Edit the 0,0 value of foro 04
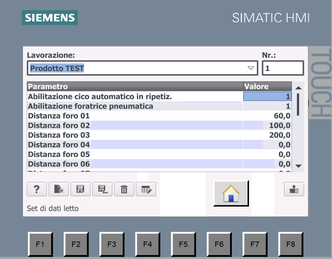 point(267,144)
